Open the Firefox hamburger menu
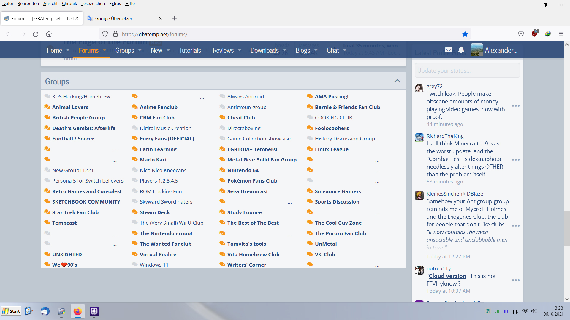This screenshot has height=320, width=570. click(x=561, y=34)
